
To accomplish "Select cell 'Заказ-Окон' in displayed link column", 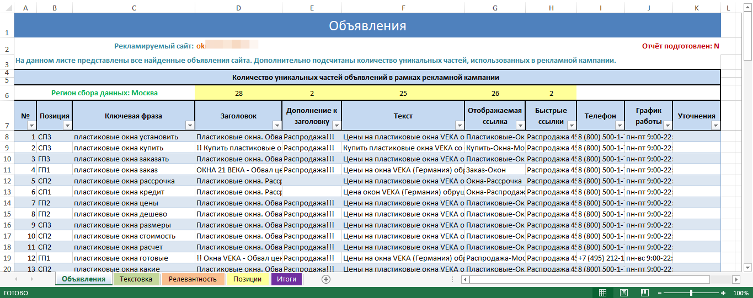I will (x=495, y=170).
